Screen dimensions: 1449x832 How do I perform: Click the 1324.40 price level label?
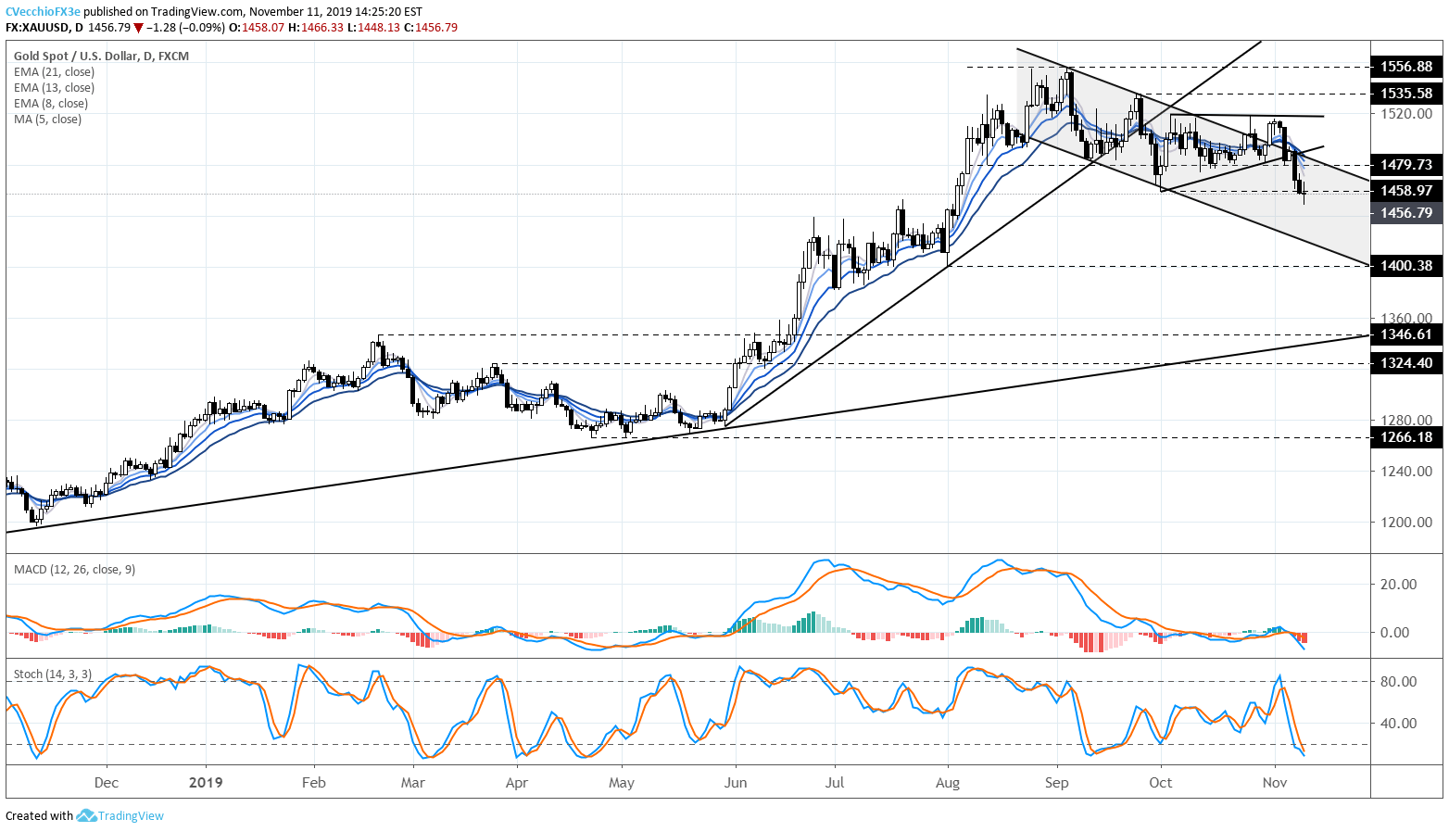(x=1405, y=363)
